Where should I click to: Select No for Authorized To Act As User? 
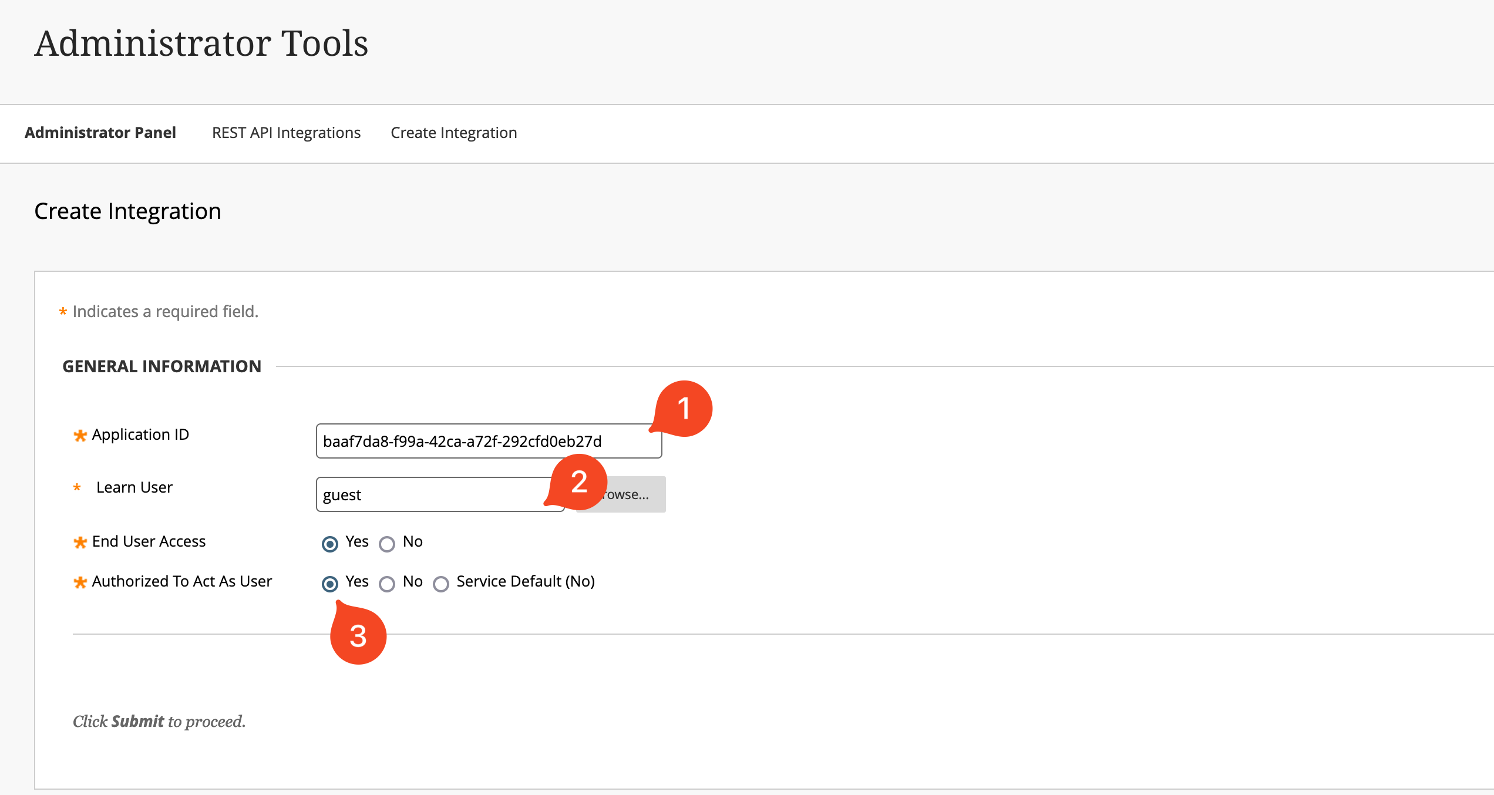[x=387, y=584]
